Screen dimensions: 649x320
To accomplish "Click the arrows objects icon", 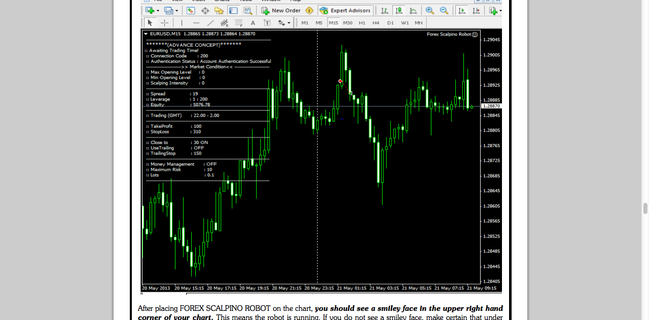I will [x=281, y=23].
